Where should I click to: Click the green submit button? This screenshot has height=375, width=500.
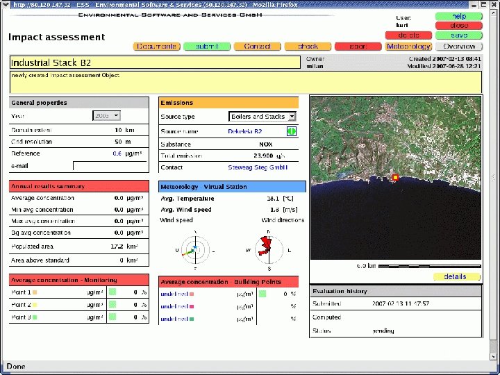click(x=207, y=47)
